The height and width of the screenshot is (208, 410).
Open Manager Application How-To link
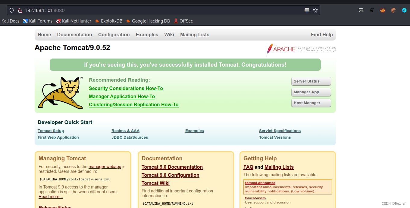pyautogui.click(x=122, y=96)
